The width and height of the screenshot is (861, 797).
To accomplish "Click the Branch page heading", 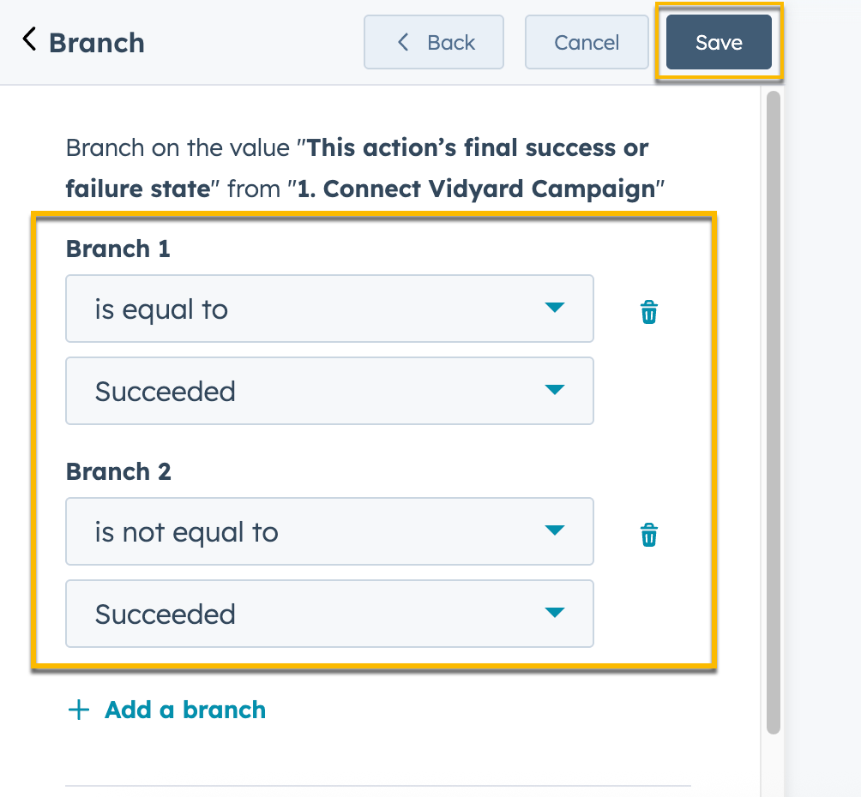I will coord(96,42).
